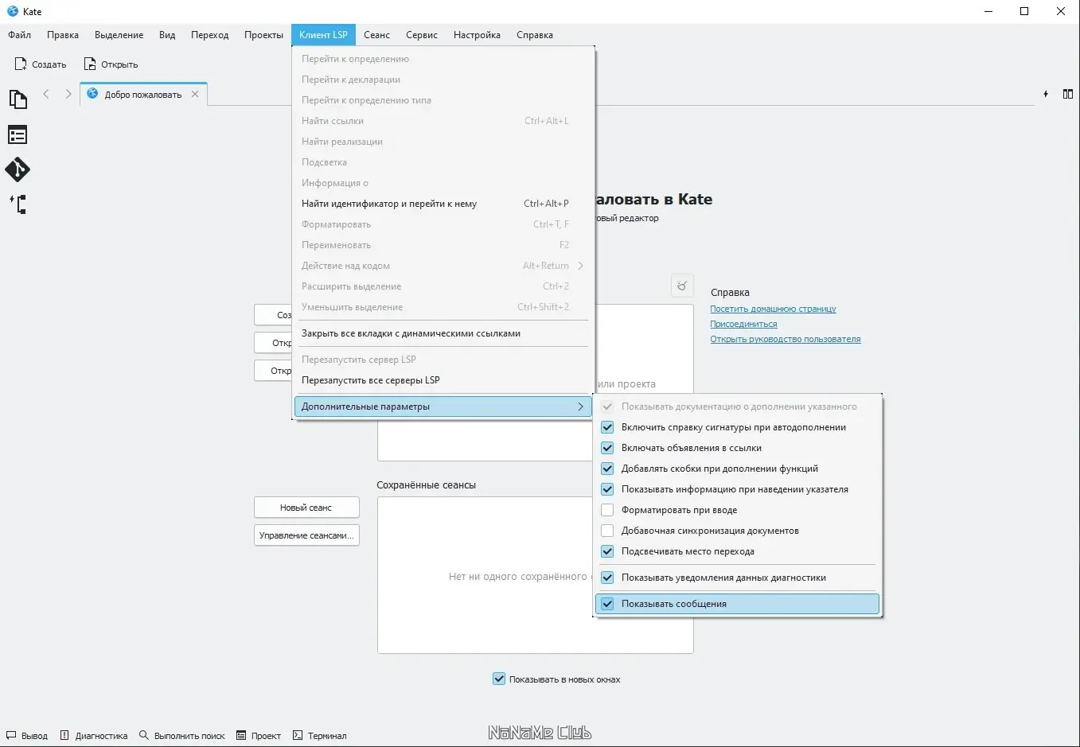Click the 'Управление сеансами...' button
This screenshot has height=747, width=1080.
pyautogui.click(x=306, y=535)
